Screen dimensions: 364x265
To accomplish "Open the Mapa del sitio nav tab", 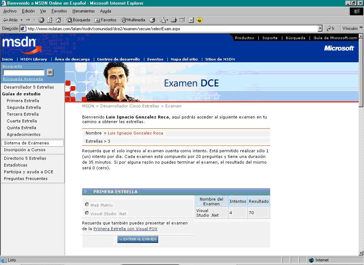I will pos(184,59).
